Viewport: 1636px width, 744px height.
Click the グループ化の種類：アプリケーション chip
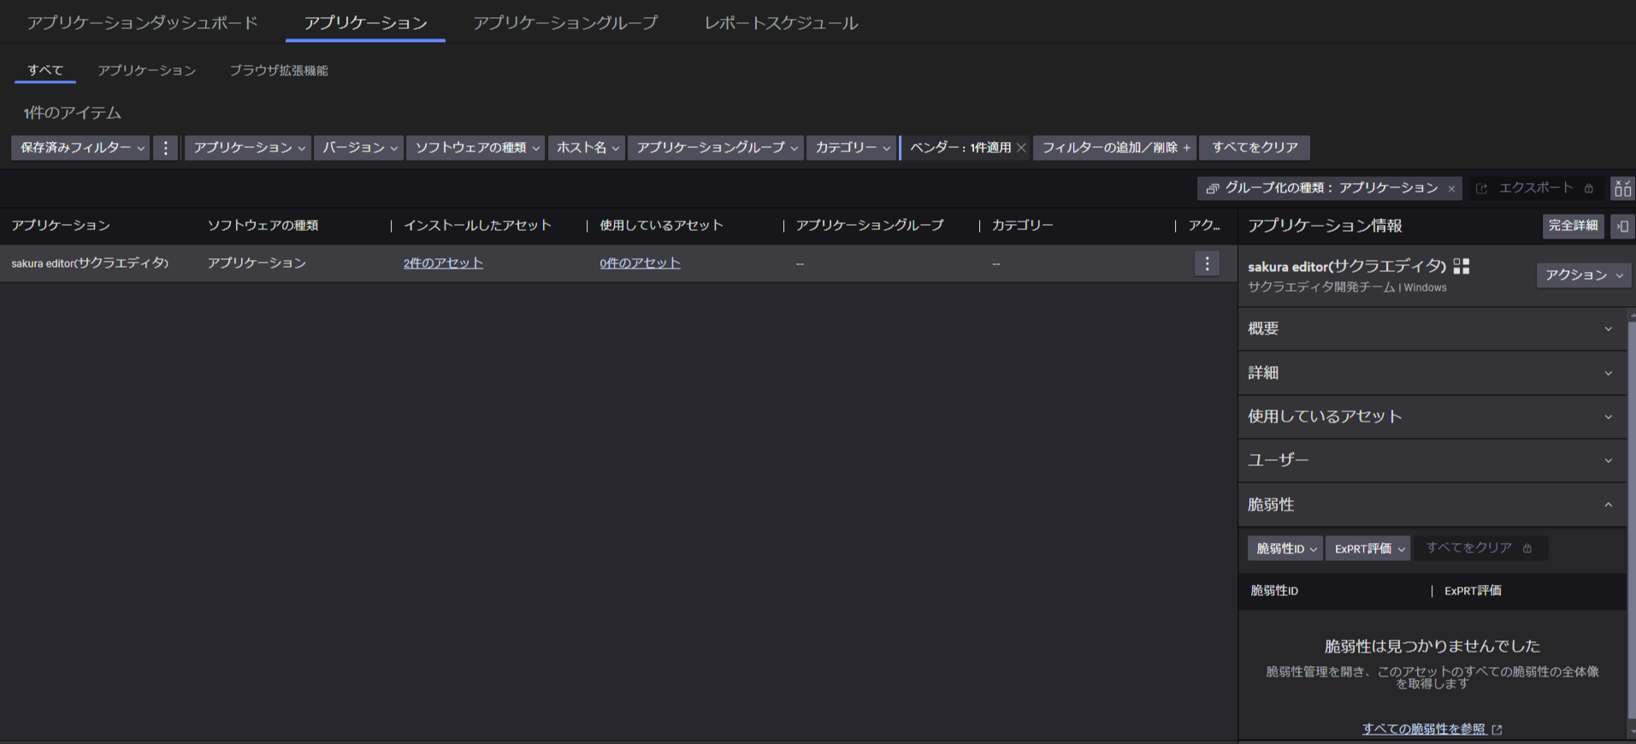point(1332,188)
